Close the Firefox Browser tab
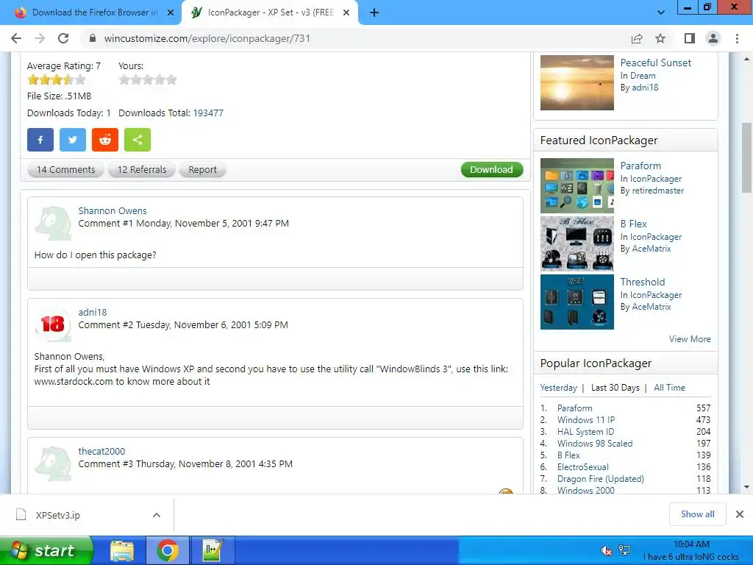 point(171,13)
